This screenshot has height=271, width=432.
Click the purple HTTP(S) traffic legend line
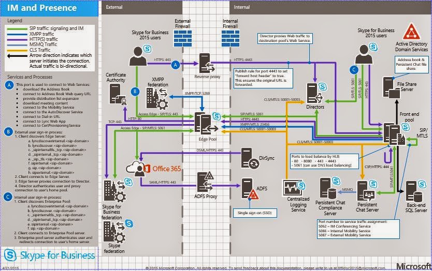point(17,40)
